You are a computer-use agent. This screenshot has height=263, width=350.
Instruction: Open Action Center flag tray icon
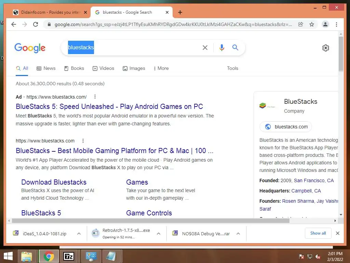(x=301, y=256)
